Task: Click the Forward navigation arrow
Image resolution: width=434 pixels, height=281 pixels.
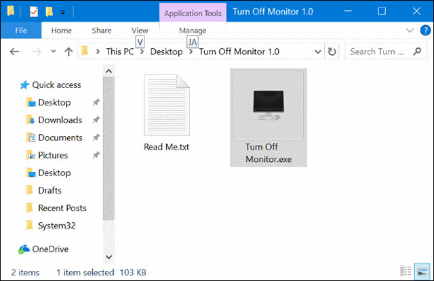Action: pyautogui.click(x=37, y=51)
